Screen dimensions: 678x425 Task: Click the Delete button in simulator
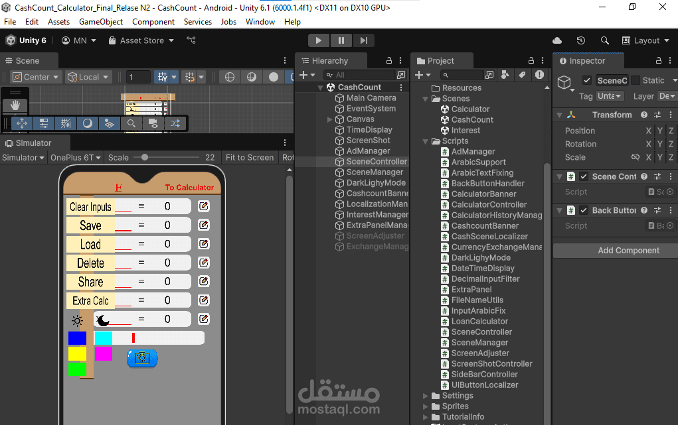[90, 263]
